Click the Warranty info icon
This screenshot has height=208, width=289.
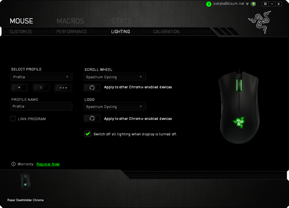click(13, 164)
